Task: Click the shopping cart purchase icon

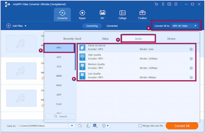Action: 156,4
